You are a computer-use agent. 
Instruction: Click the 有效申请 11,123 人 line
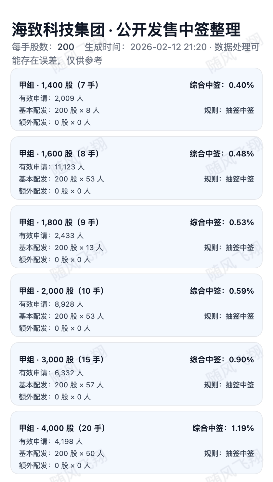(52, 167)
